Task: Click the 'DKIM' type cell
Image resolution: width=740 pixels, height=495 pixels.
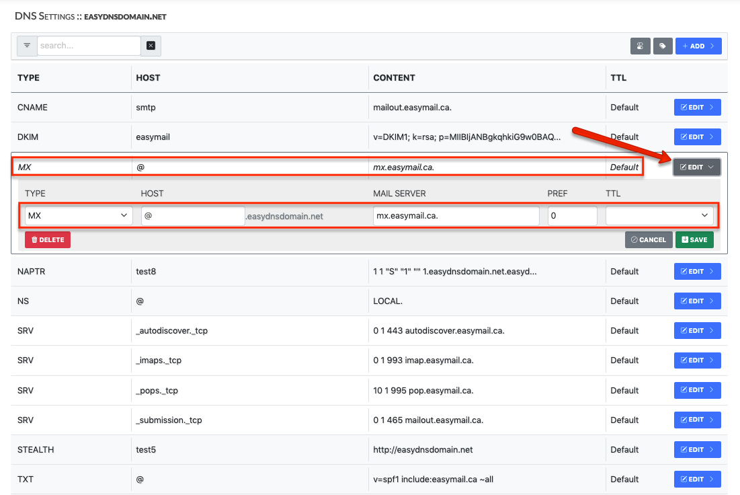Action: [x=28, y=137]
